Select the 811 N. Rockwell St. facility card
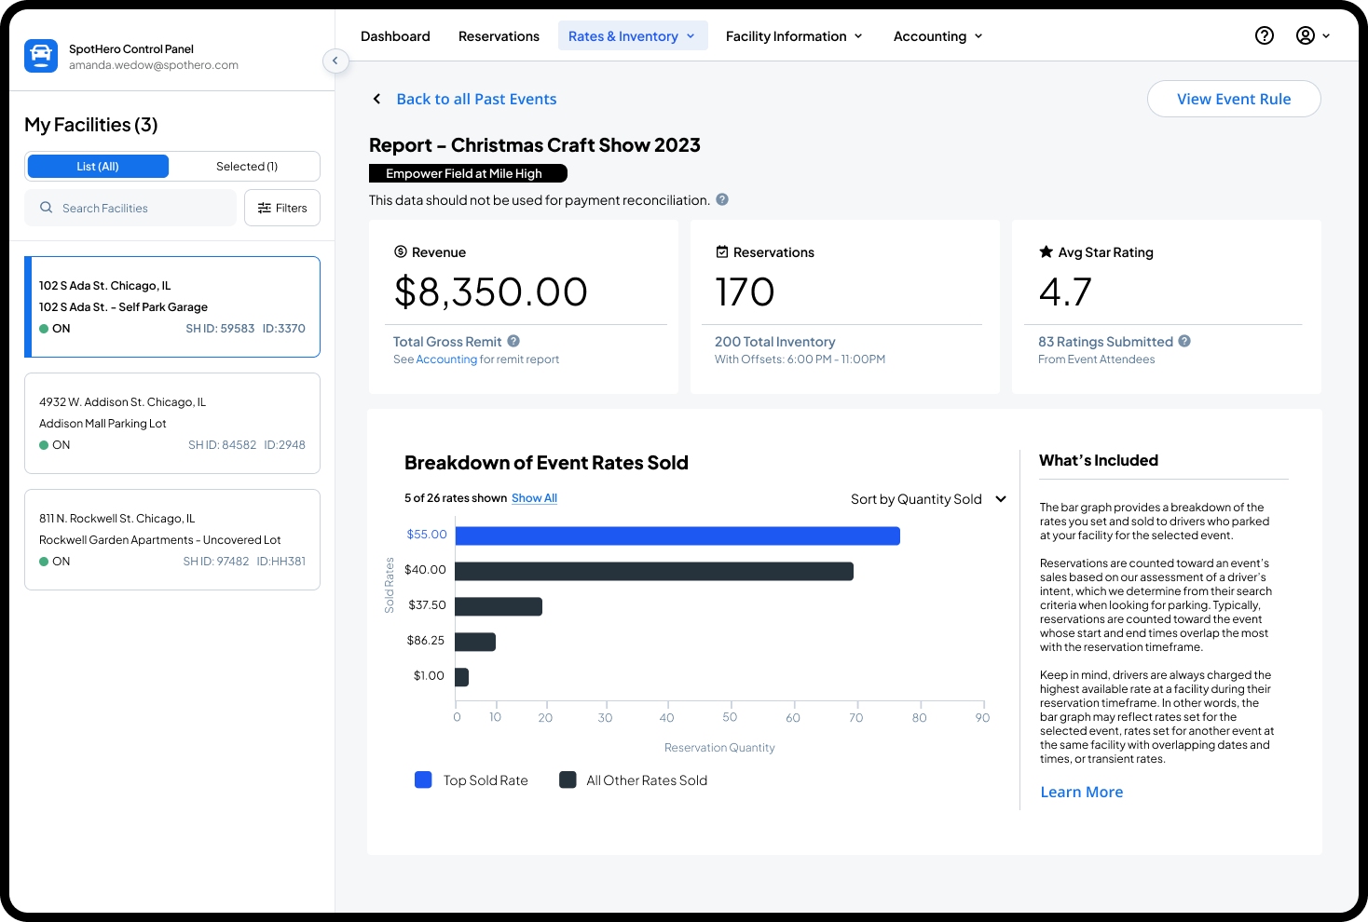This screenshot has width=1368, height=922. tap(172, 540)
